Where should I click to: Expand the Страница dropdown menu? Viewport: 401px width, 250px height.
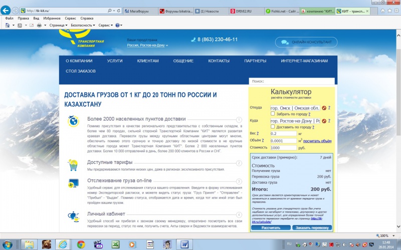click(x=58, y=25)
